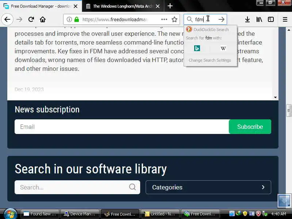Screen dimensions: 292x219
Task: Search fdm with Wikipedia icon
Action: (x=223, y=49)
